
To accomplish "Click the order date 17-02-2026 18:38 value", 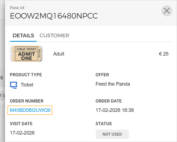I will pos(115,110).
